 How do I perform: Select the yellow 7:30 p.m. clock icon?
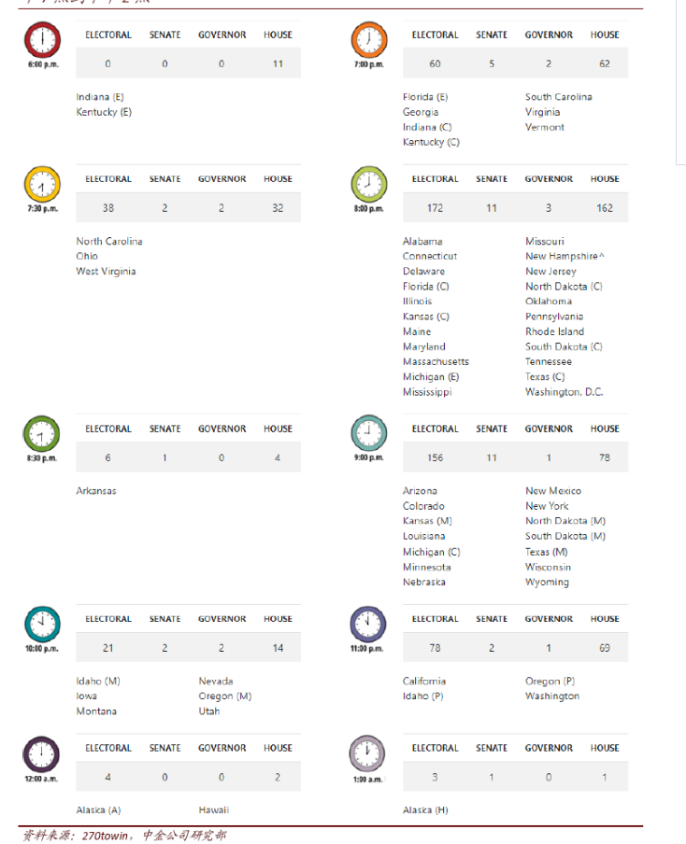pos(41,184)
